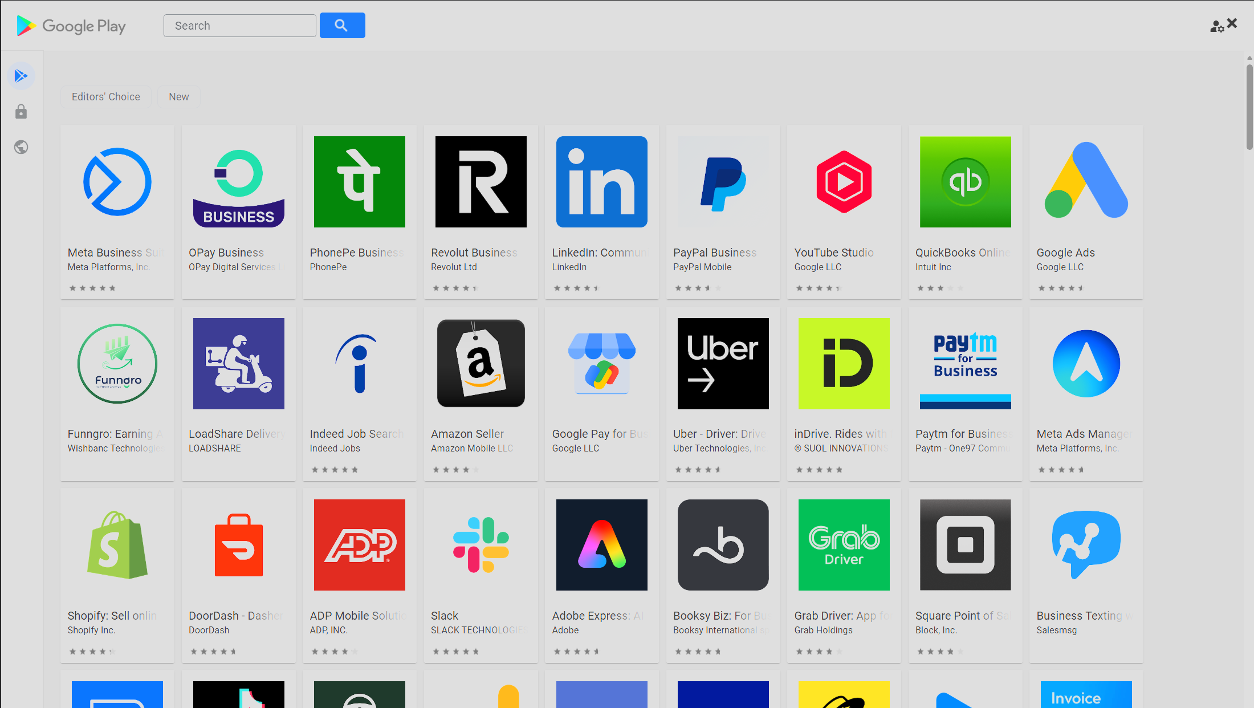Select the Uber Driver app icon

[723, 364]
